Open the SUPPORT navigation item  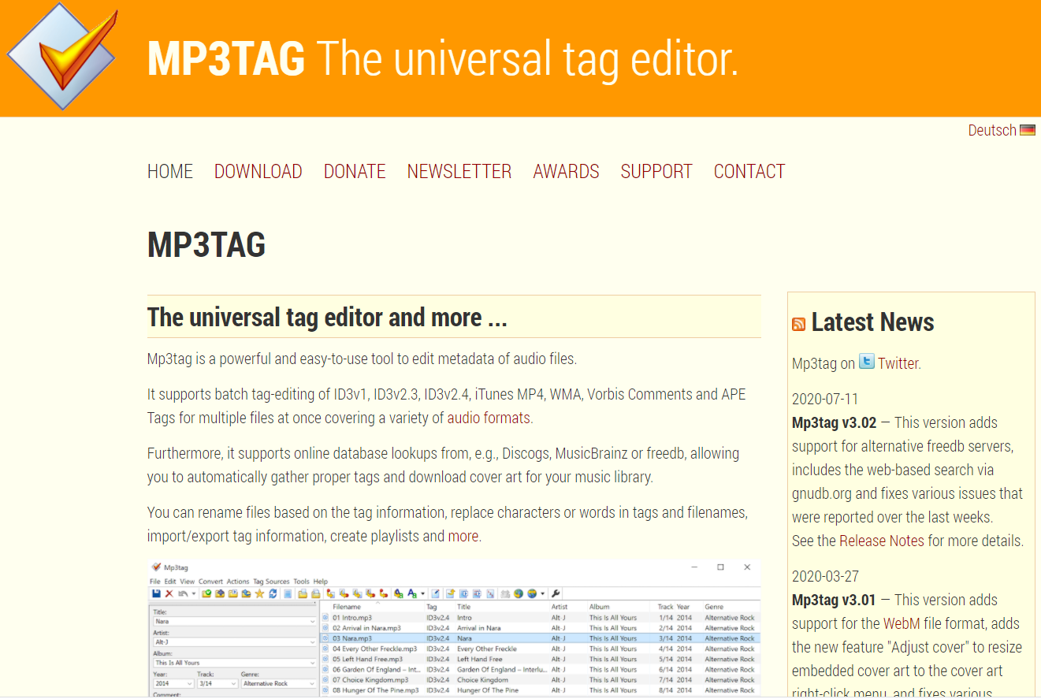tap(656, 171)
